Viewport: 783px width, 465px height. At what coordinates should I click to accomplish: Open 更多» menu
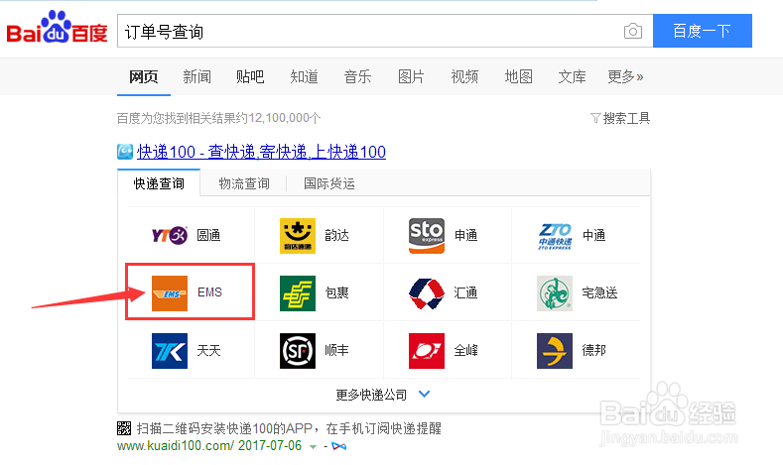coord(625,76)
